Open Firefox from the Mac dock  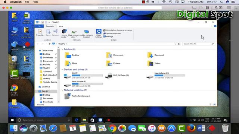191,128
